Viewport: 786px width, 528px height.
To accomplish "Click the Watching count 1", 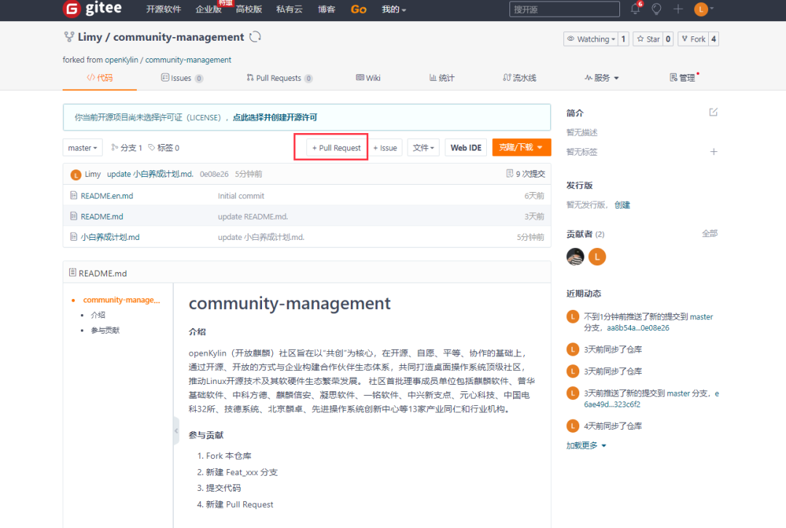I will [623, 39].
